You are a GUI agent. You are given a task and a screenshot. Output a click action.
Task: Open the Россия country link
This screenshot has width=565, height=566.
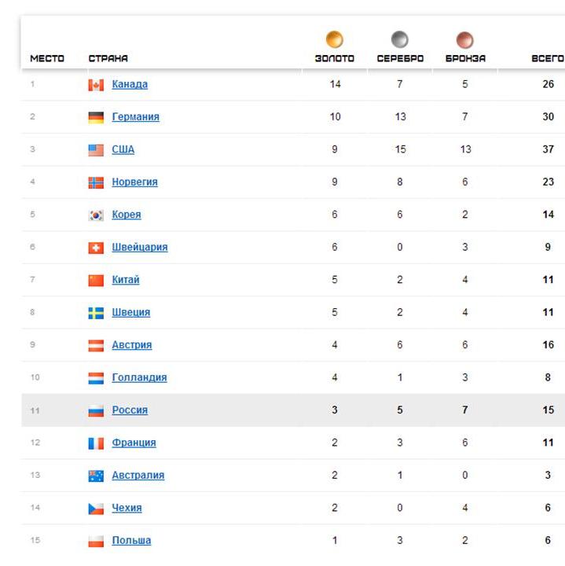[130, 410]
